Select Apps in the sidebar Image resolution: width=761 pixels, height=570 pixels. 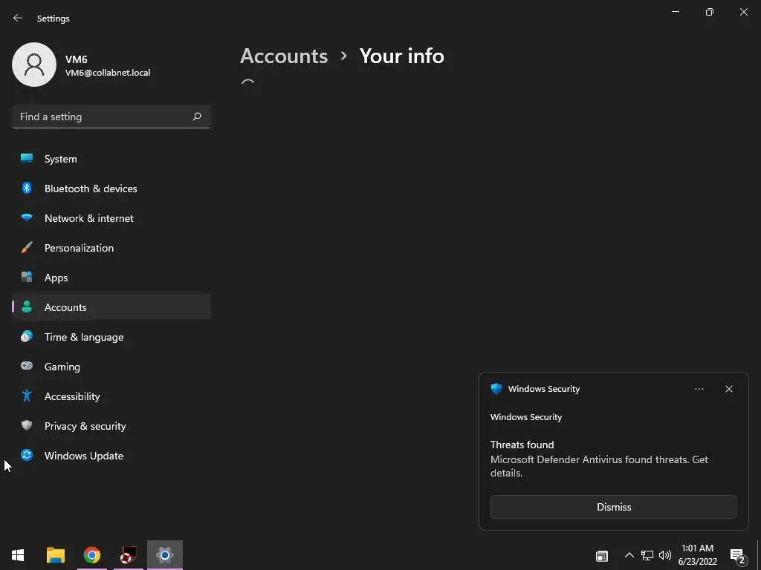pyautogui.click(x=56, y=278)
